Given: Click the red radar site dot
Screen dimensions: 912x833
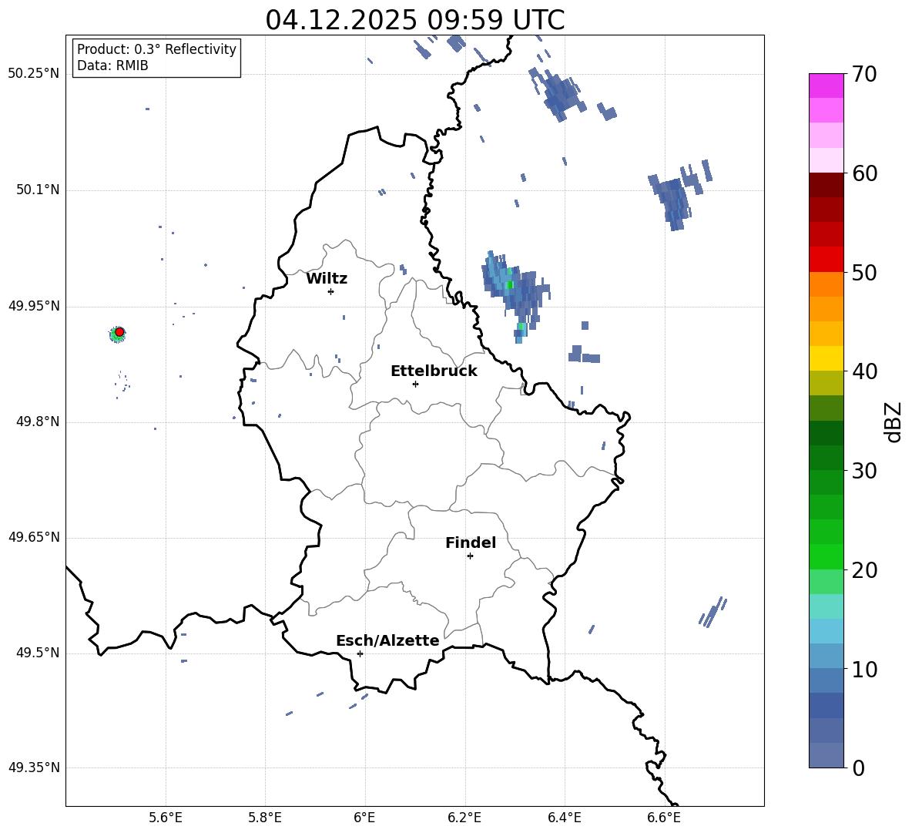Looking at the screenshot, I should click(119, 332).
